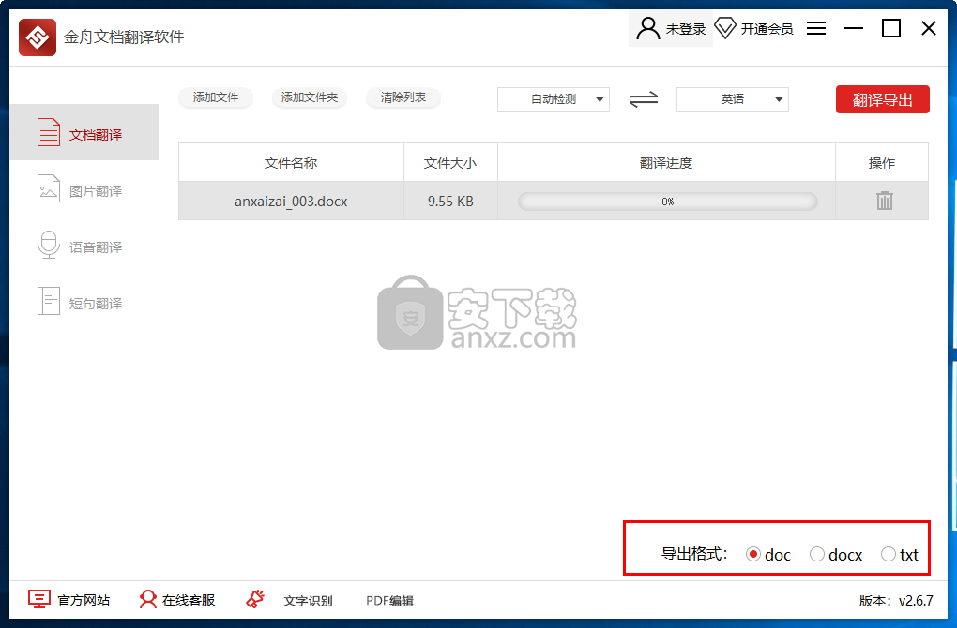Click the 在线客服 person icon
This screenshot has height=628, width=957.
[x=147, y=599]
